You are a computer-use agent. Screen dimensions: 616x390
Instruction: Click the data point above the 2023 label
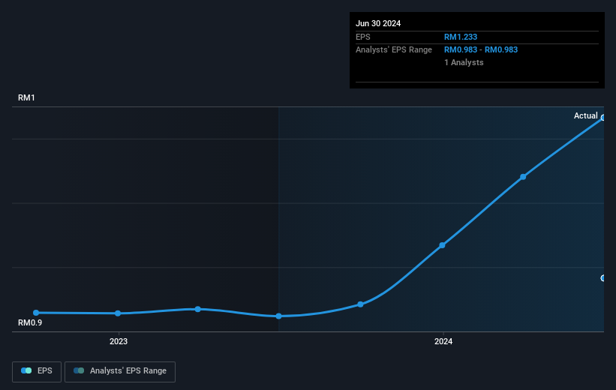pyautogui.click(x=118, y=313)
